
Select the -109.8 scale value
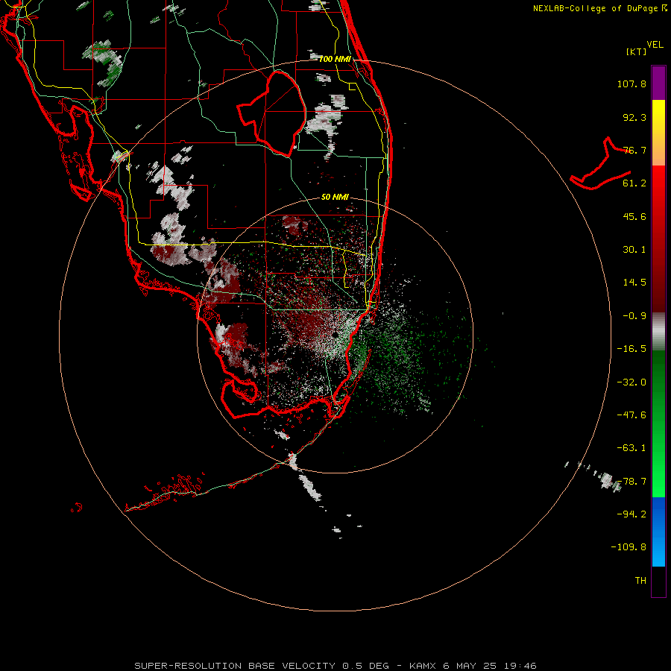(629, 547)
